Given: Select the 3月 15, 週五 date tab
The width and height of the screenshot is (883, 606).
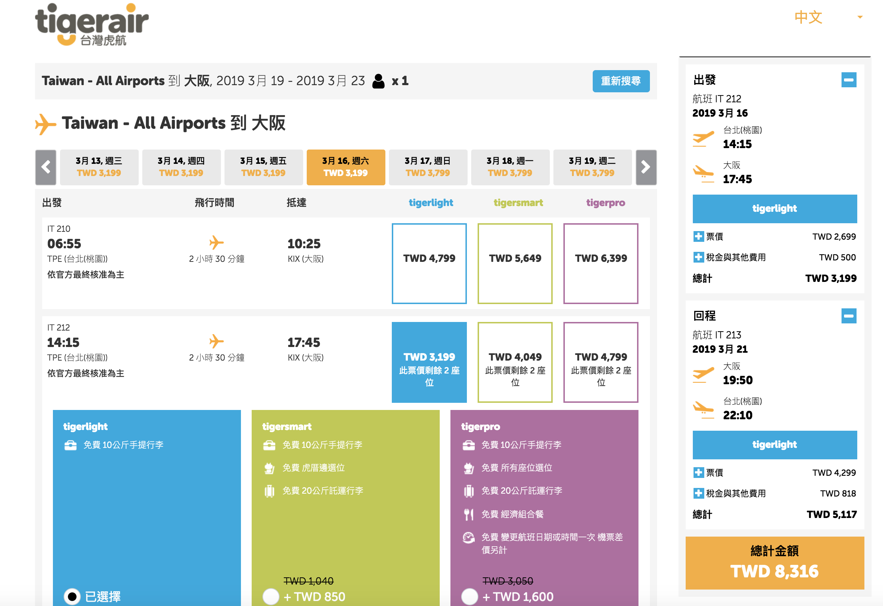Looking at the screenshot, I should [263, 167].
